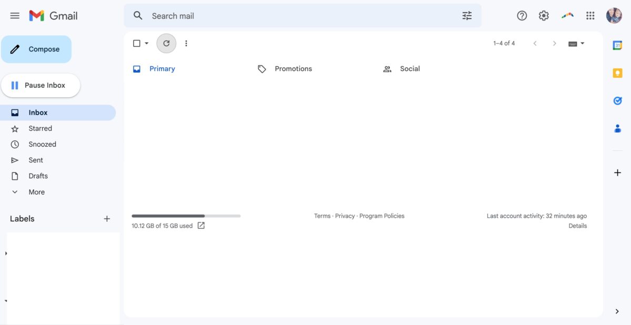631x325 pixels.
Task: Switch to the Promotions tab
Action: (x=293, y=69)
